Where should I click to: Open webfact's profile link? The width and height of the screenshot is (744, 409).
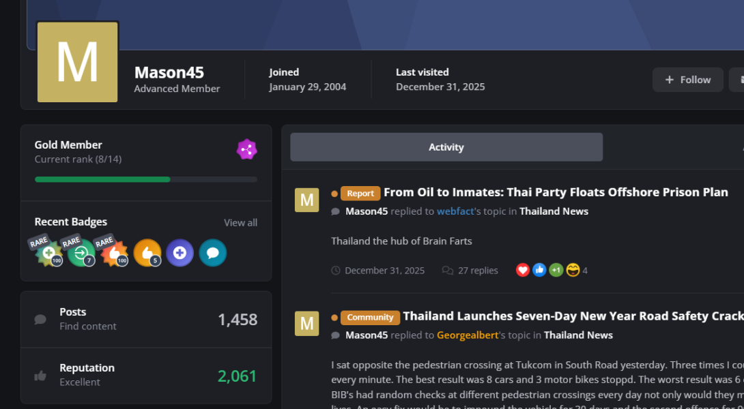click(x=455, y=211)
